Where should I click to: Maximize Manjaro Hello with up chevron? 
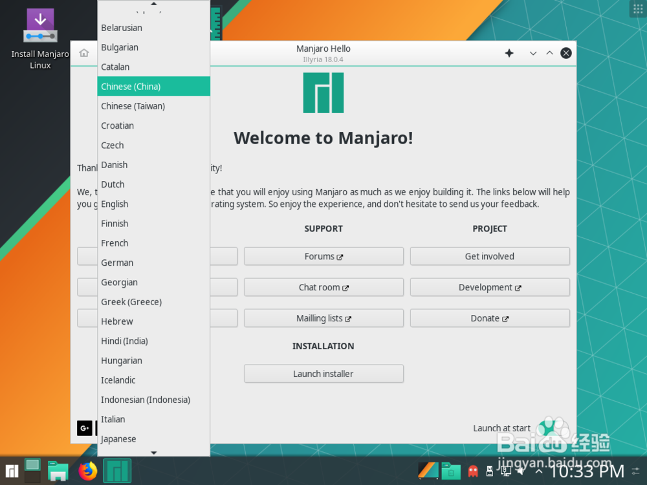(549, 53)
